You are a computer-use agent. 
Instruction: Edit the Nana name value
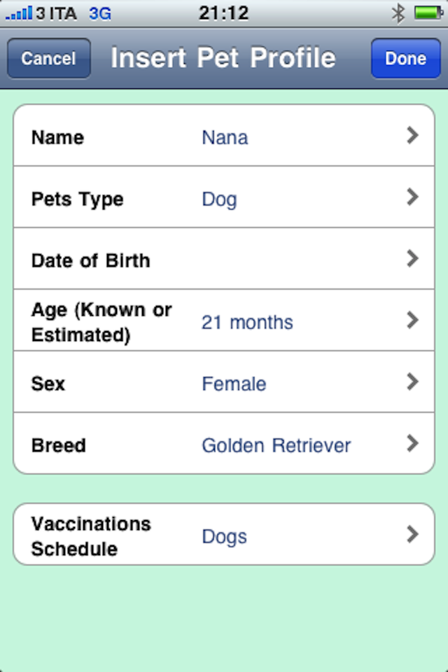(225, 137)
